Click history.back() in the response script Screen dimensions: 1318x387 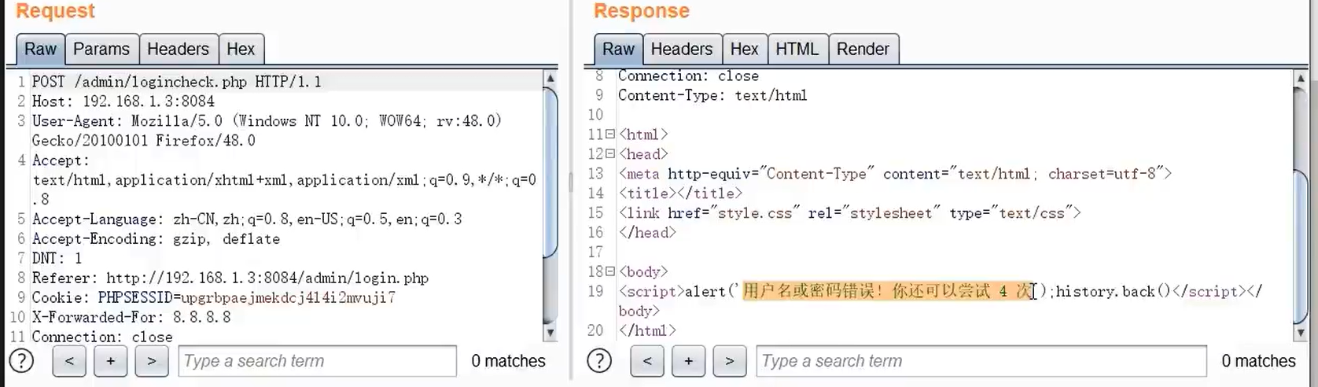click(x=1113, y=291)
